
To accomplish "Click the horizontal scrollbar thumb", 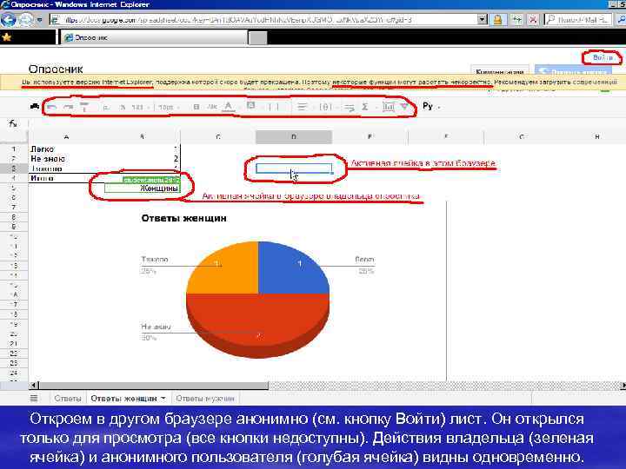I will click(154, 386).
